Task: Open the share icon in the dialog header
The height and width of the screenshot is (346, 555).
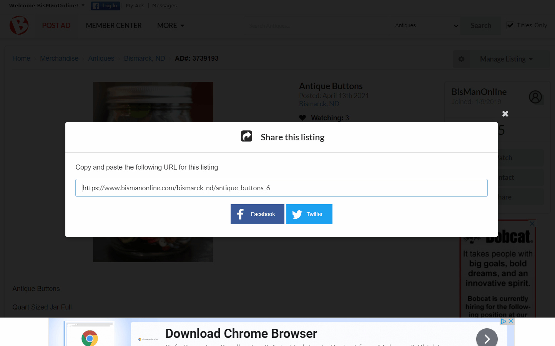Action: click(x=246, y=136)
